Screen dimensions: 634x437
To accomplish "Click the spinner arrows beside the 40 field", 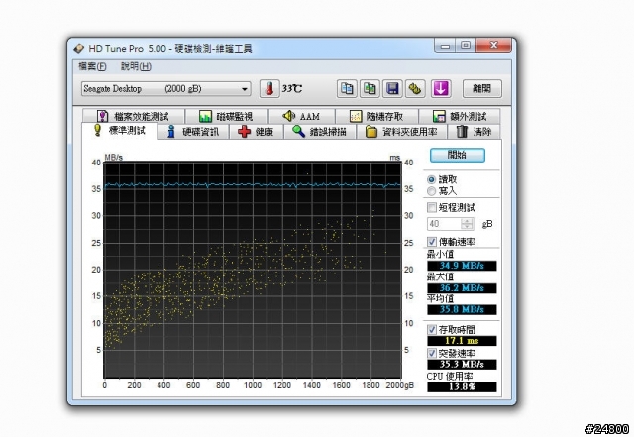I will point(467,224).
